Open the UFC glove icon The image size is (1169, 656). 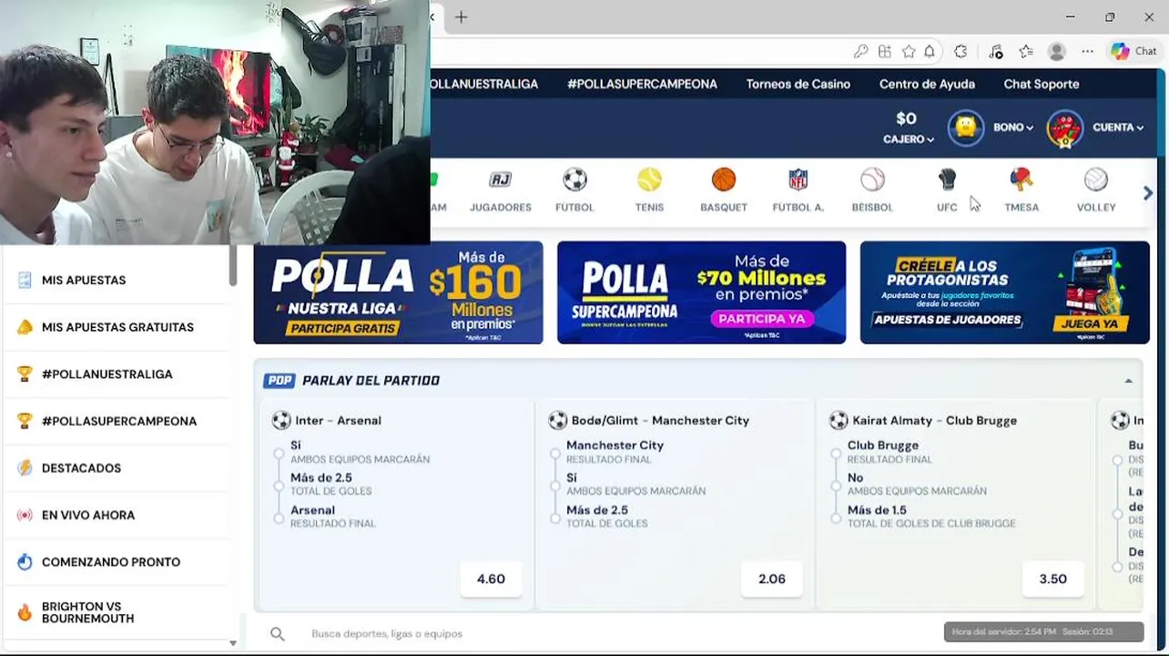pyautogui.click(x=947, y=179)
